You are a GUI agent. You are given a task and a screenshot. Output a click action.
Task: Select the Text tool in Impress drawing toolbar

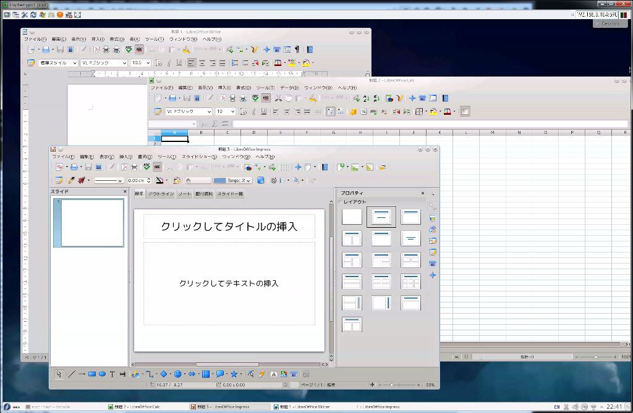(113, 374)
